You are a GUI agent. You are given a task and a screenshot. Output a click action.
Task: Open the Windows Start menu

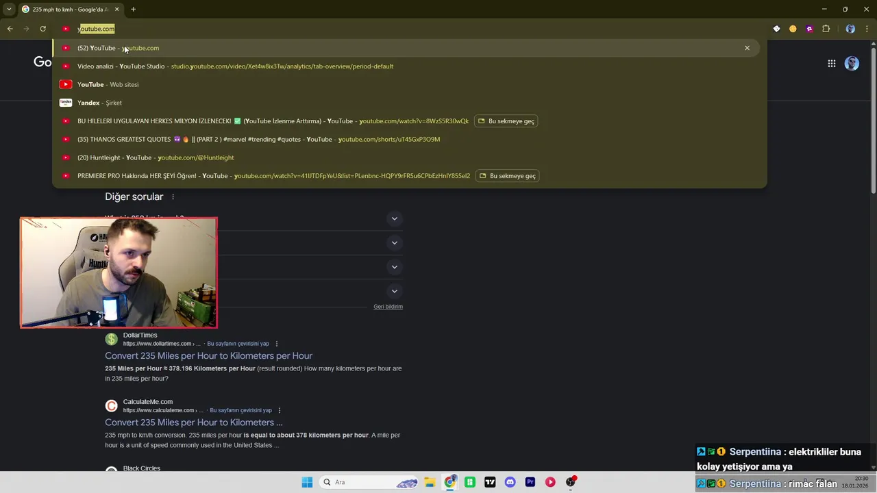[x=307, y=482]
